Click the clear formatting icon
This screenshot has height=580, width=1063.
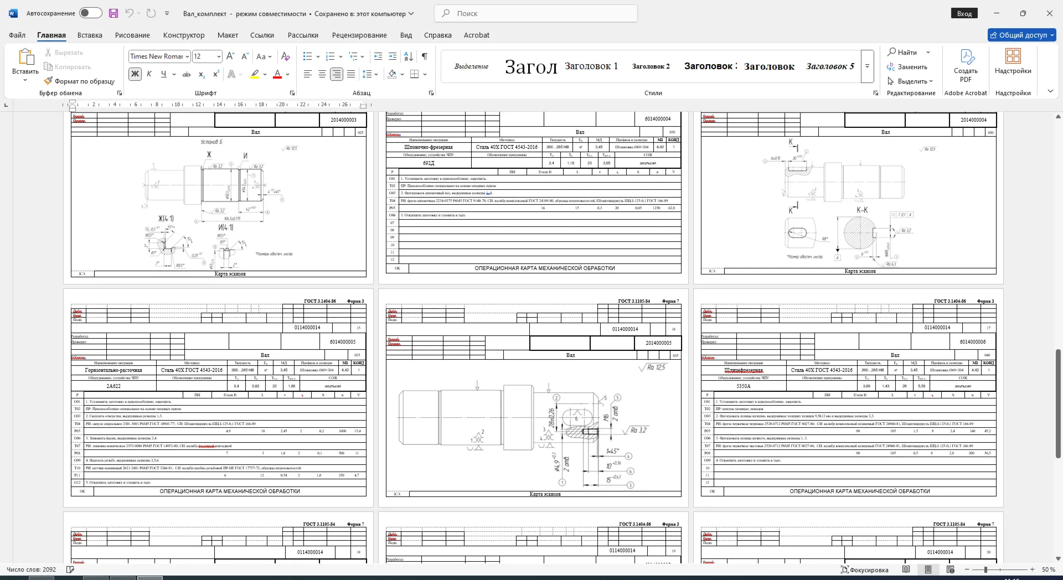pyautogui.click(x=286, y=56)
